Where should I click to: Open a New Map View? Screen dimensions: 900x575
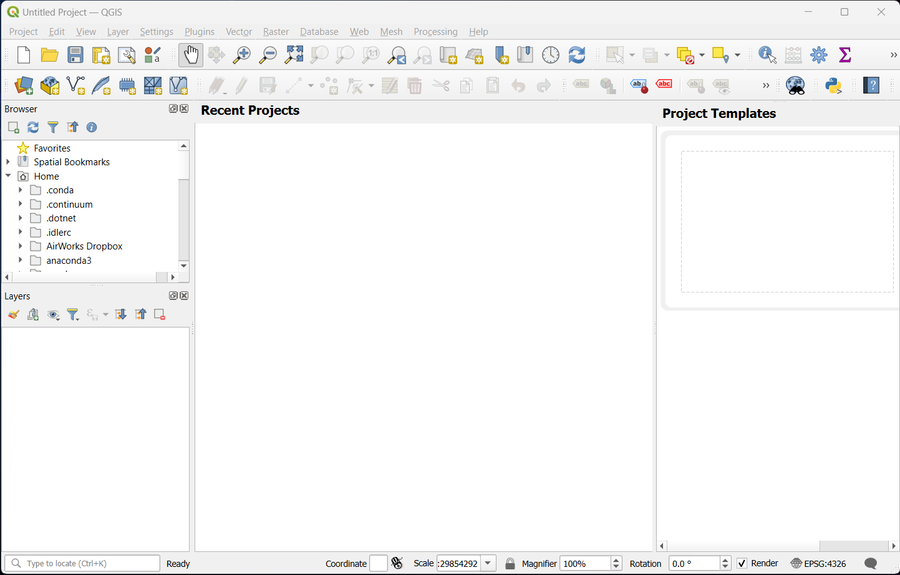448,55
